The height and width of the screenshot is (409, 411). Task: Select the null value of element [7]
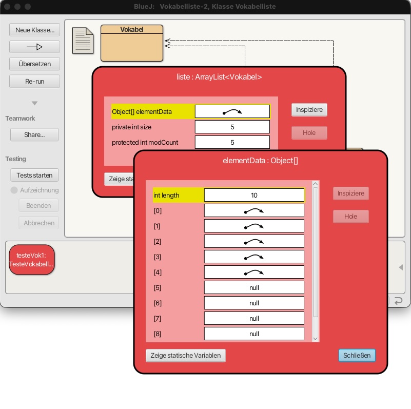tap(254, 319)
